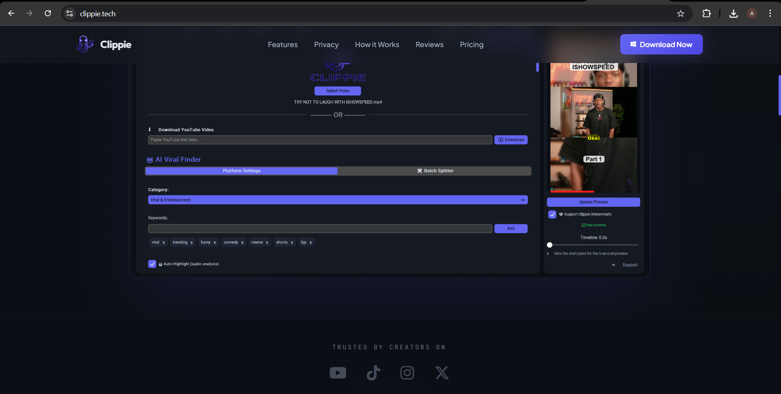Go to Pricing in the navigation
Screen dimensions: 781x394
point(472,45)
